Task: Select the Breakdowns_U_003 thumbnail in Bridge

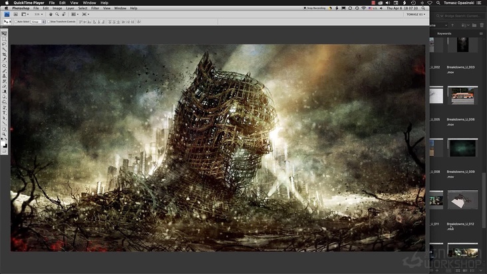Action: 463,45
